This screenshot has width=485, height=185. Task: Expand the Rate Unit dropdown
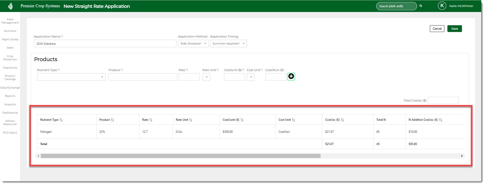coord(206,77)
